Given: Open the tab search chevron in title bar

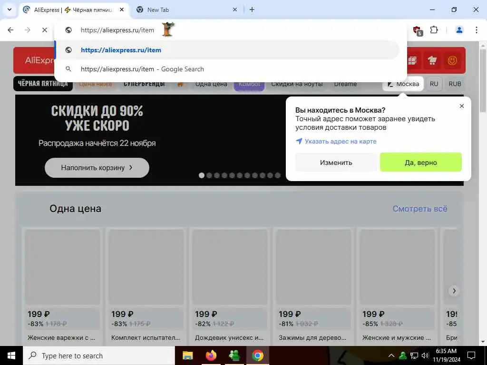Looking at the screenshot, I should [x=10, y=10].
